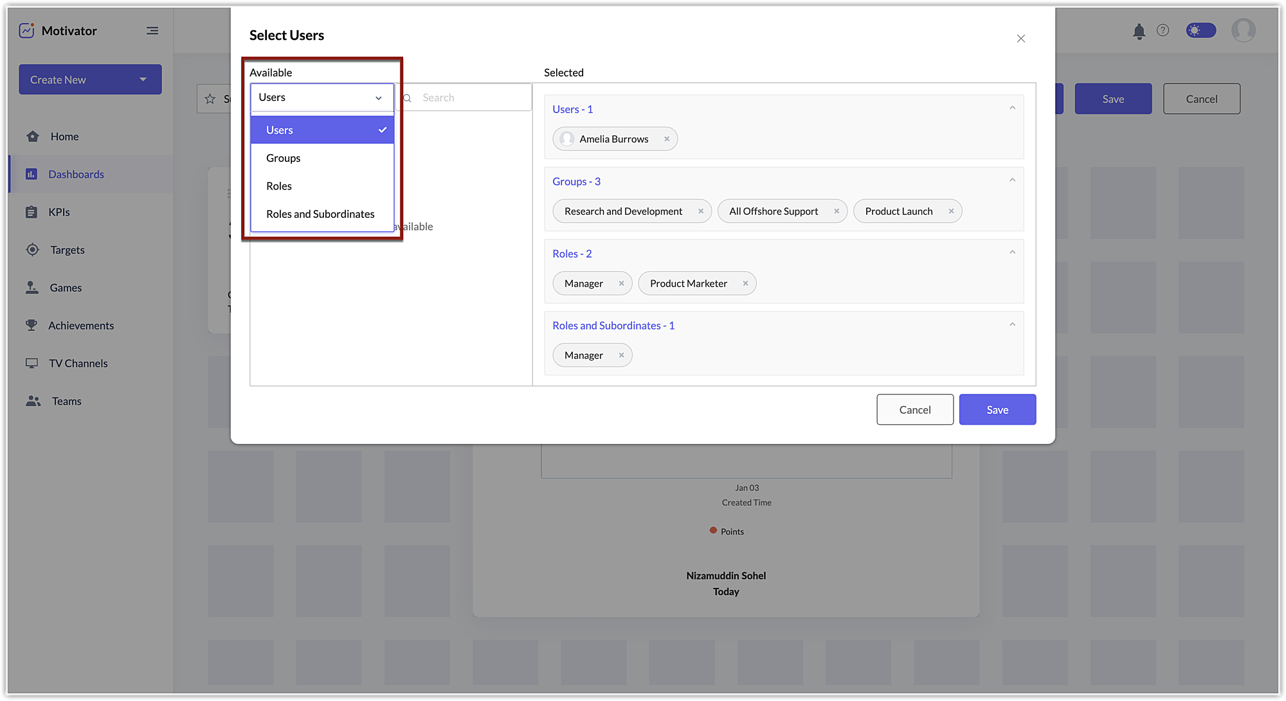
Task: Remove Amelia Burrows from selected users
Action: [x=667, y=139]
